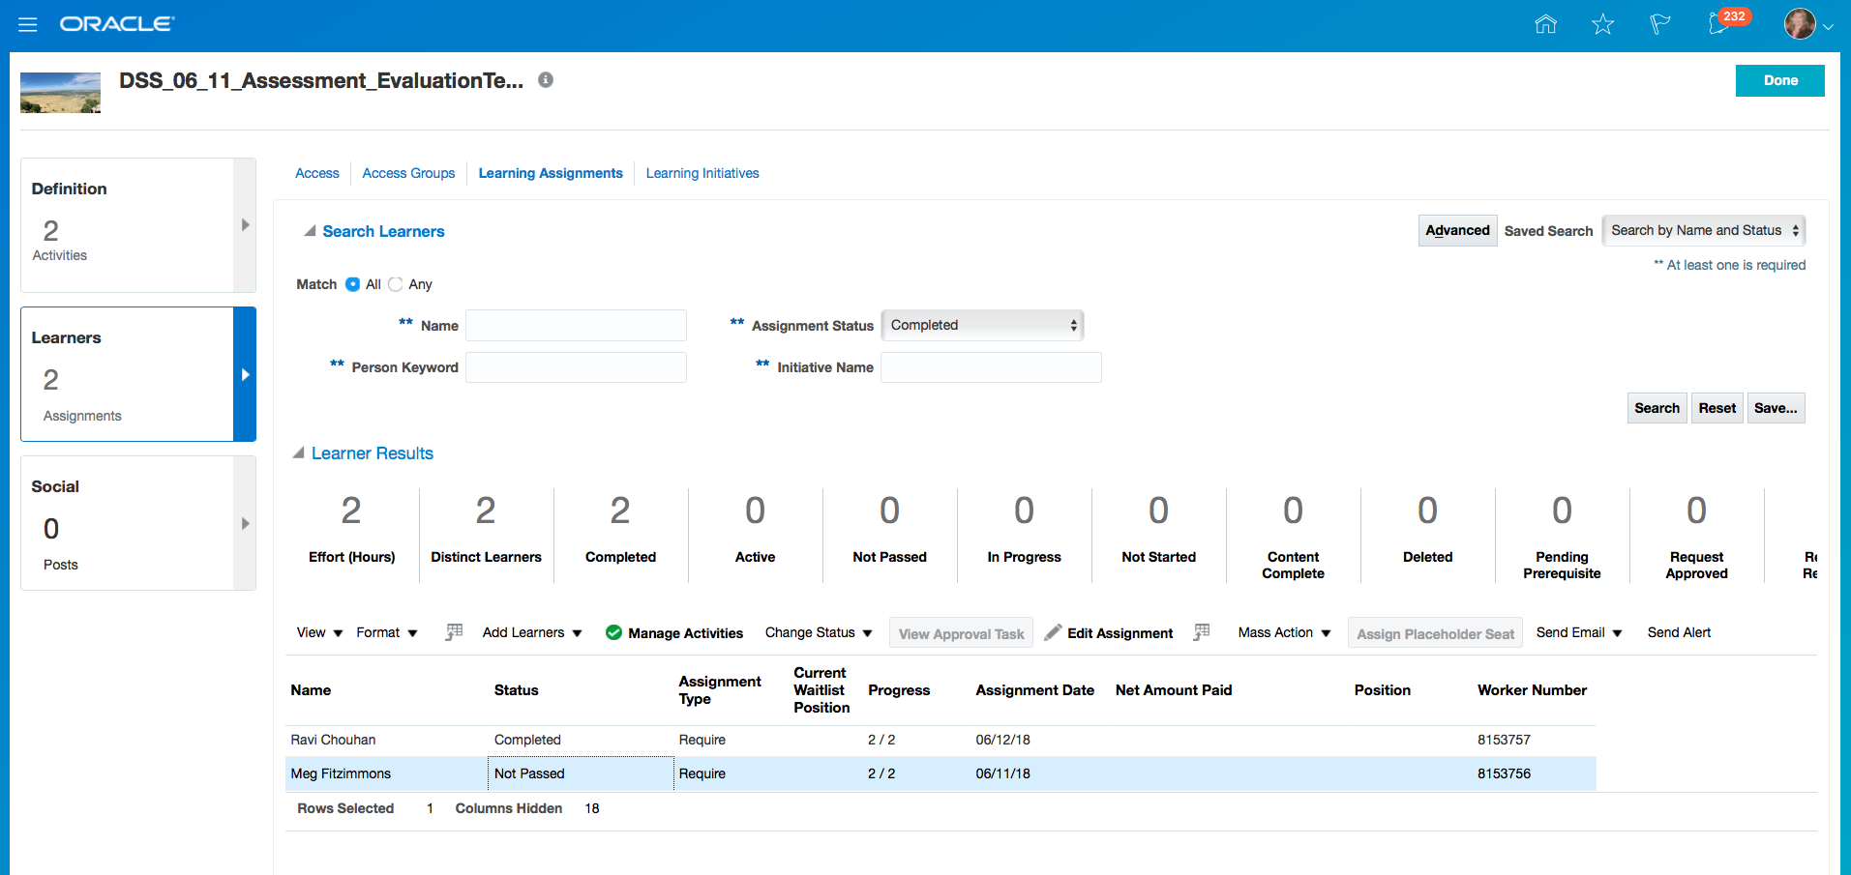Screen dimensions: 1851x875
Task: Click the freeze columns icon near Format
Action: click(x=454, y=632)
